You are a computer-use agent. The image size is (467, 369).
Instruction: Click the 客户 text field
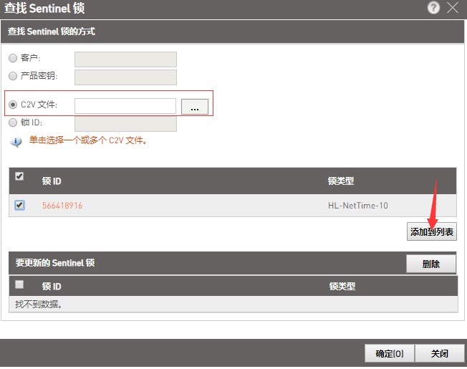click(125, 59)
